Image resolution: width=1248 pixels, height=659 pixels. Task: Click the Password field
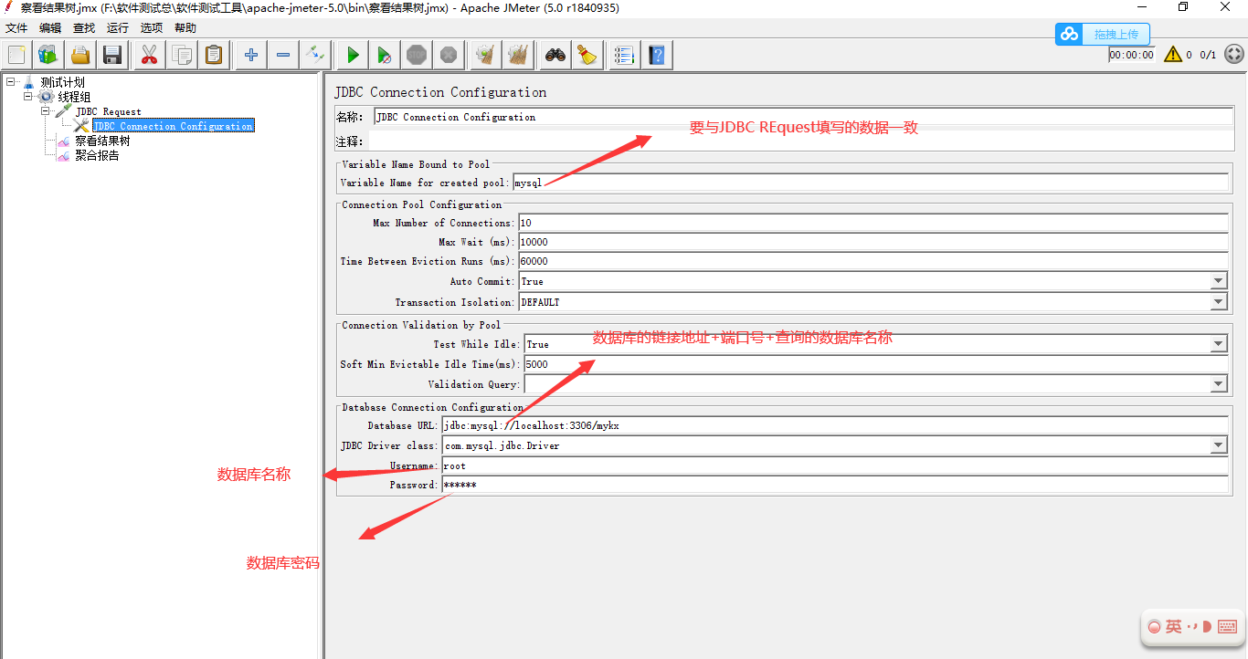[x=835, y=485]
